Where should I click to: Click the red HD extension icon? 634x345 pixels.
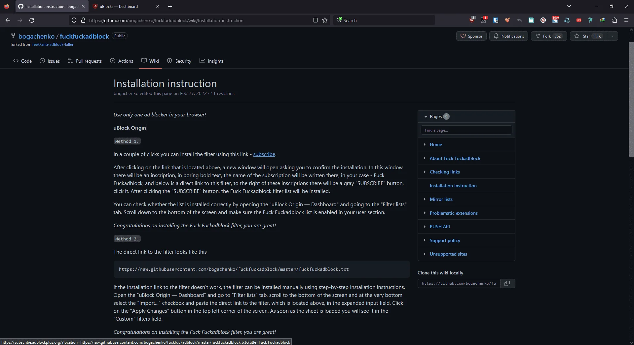coord(579,20)
